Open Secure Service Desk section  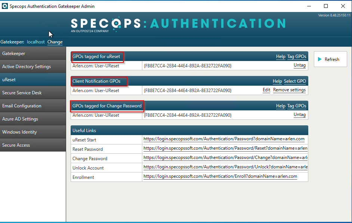(33, 93)
